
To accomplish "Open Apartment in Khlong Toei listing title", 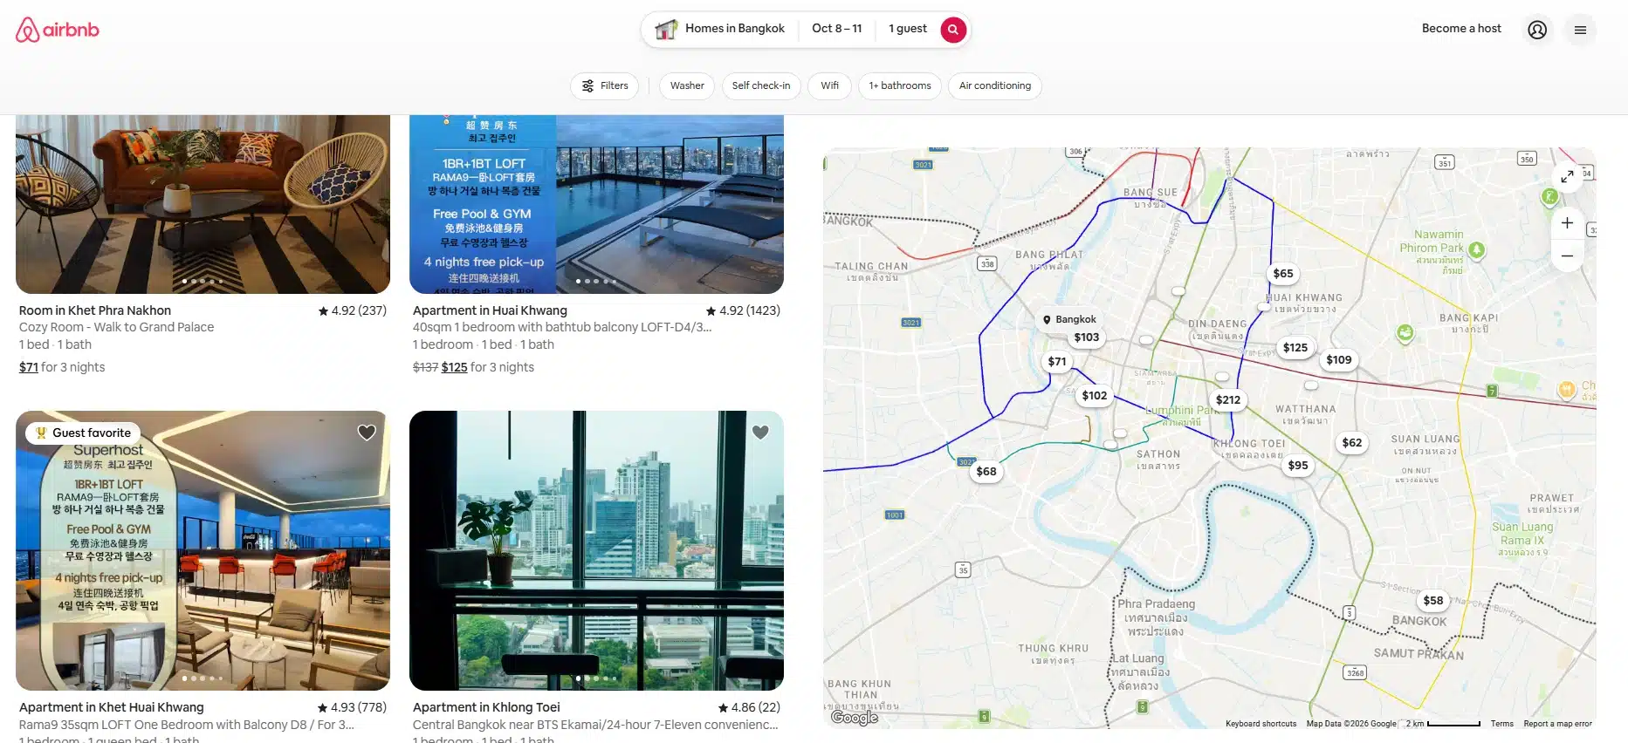I will pyautogui.click(x=486, y=707).
